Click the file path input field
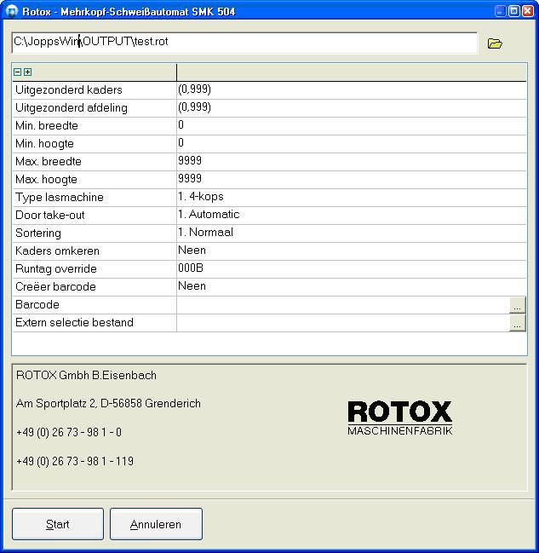Screen dimensions: 539x553 pyautogui.click(x=244, y=43)
